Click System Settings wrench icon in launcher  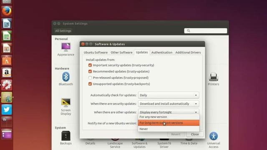coord(7,85)
